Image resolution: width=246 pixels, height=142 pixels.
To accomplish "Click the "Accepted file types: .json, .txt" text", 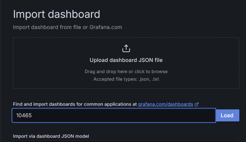I will point(126,79).
